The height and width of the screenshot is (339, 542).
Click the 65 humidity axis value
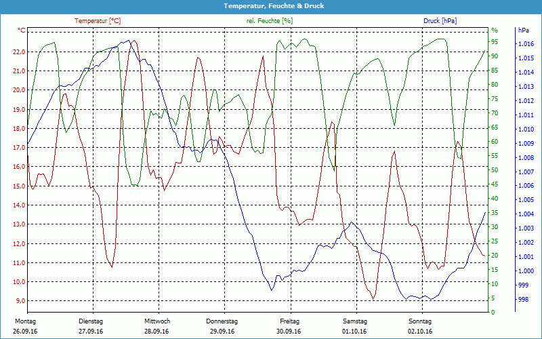(495, 127)
